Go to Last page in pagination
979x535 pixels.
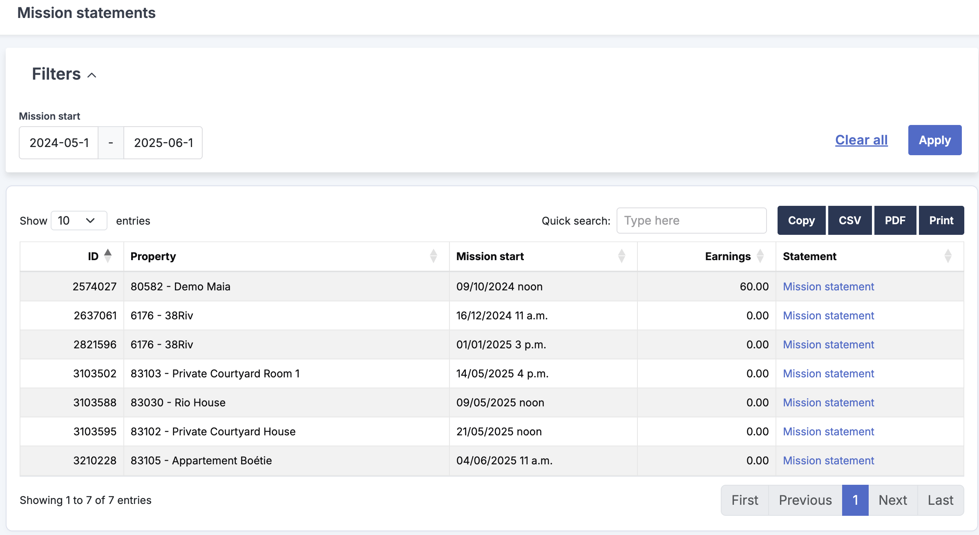coord(941,500)
